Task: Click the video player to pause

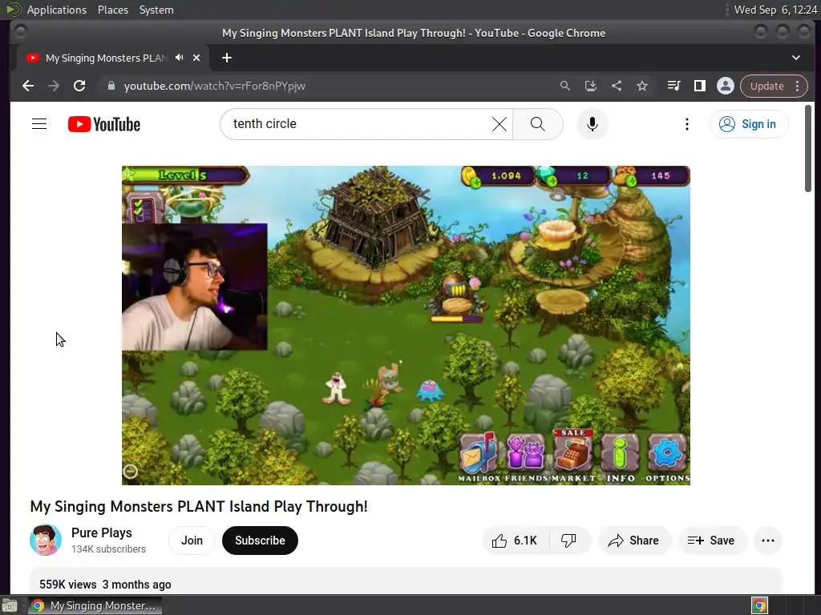Action: point(406,325)
